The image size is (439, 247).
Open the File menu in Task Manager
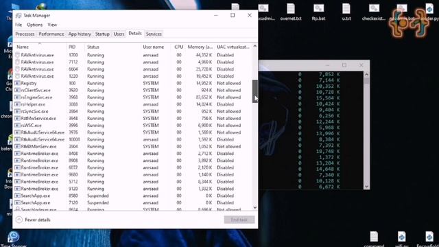19,25
